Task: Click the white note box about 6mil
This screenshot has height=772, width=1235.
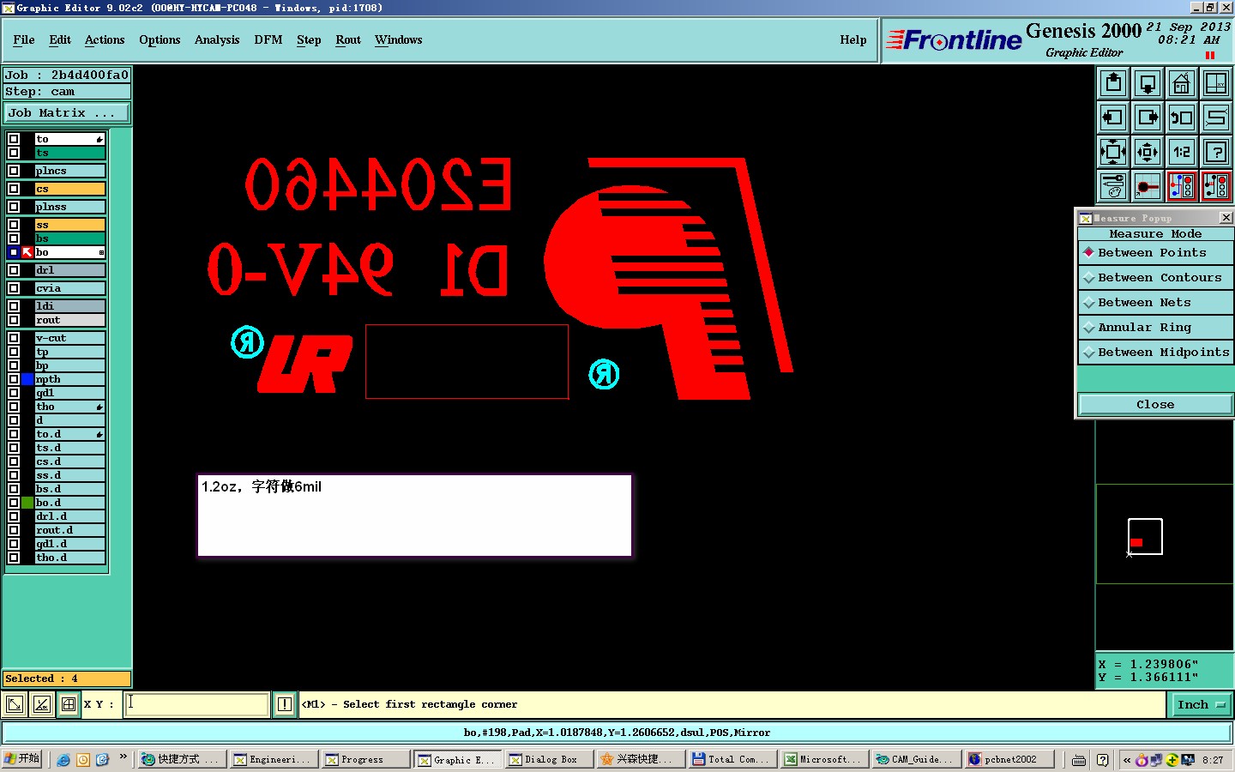Action: point(414,516)
